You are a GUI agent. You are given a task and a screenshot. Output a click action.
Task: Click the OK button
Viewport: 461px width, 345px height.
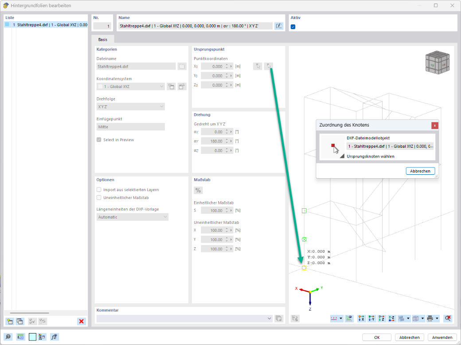[377, 337]
